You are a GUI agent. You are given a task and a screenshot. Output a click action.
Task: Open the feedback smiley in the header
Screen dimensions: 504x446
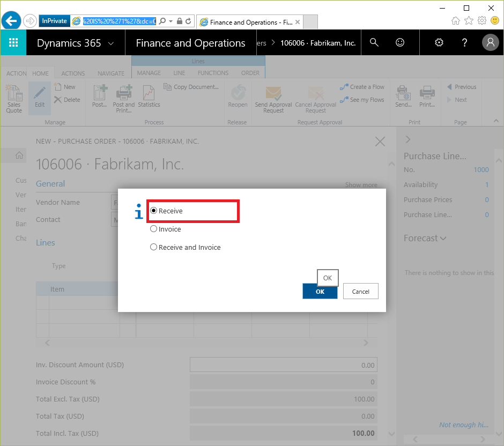(400, 42)
